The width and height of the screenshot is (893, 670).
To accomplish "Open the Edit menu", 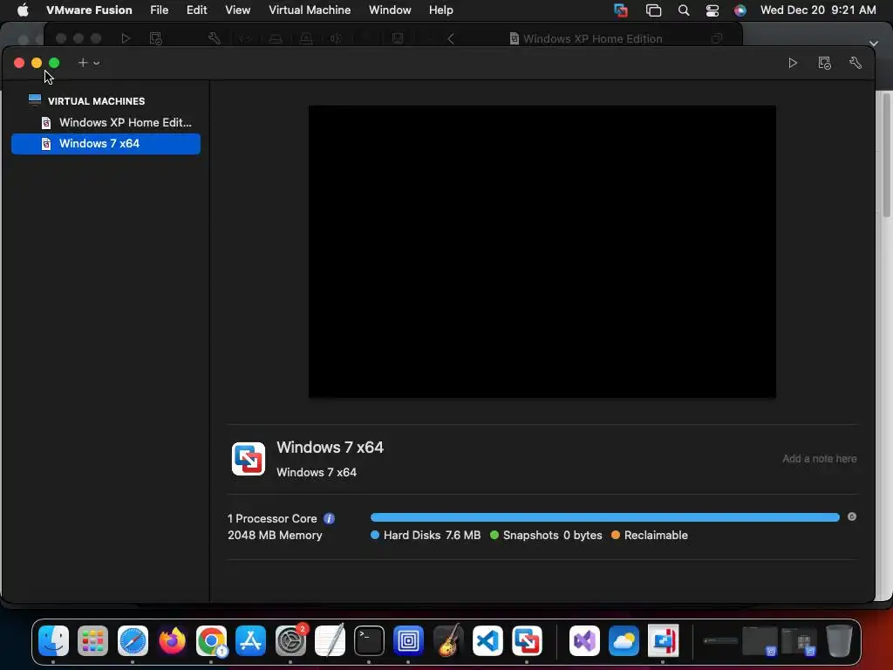I will coord(196,10).
